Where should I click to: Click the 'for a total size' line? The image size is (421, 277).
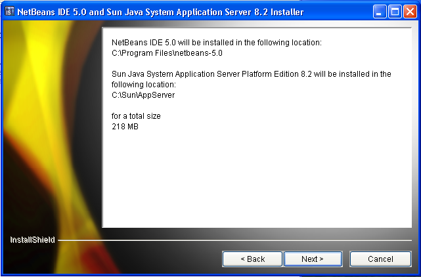click(x=136, y=116)
